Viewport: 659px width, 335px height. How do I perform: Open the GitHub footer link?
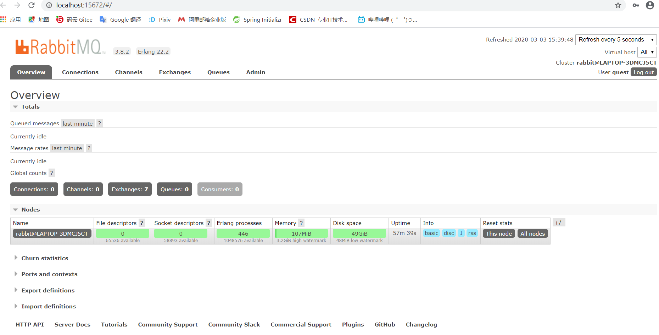click(x=385, y=324)
